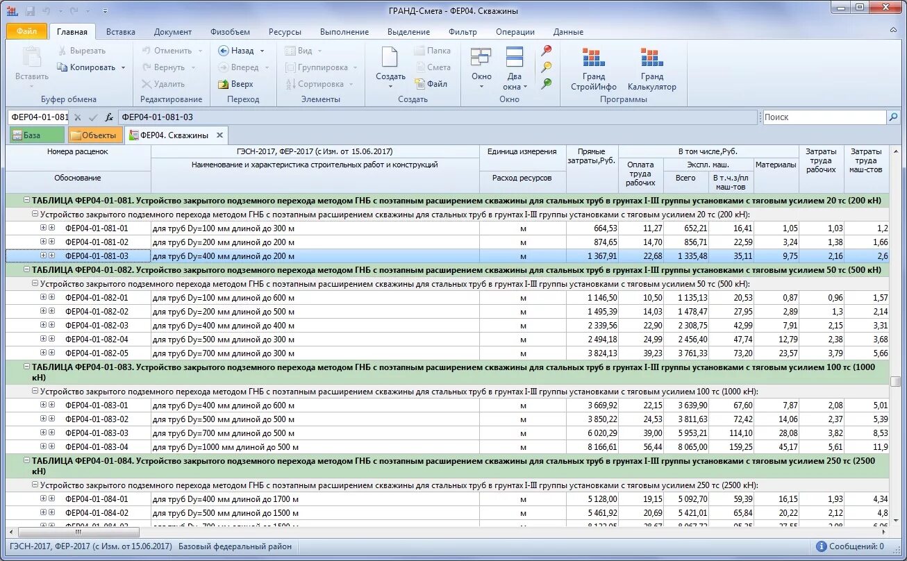Open the quick access toolbar customize arrow
This screenshot has height=561, width=907.
click(105, 11)
